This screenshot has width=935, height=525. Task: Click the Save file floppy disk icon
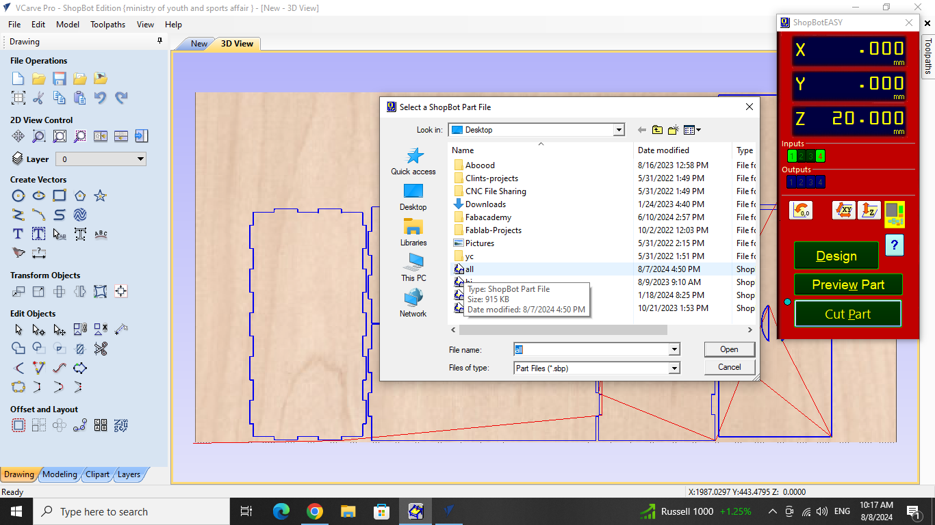pos(60,79)
